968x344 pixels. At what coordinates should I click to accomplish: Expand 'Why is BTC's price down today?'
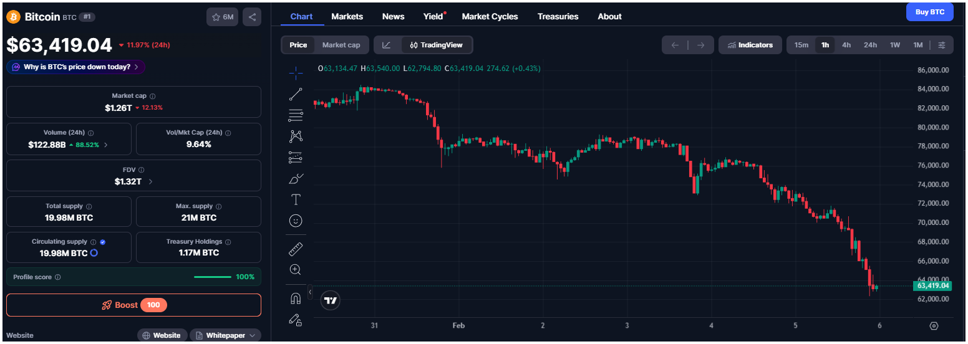(x=76, y=67)
